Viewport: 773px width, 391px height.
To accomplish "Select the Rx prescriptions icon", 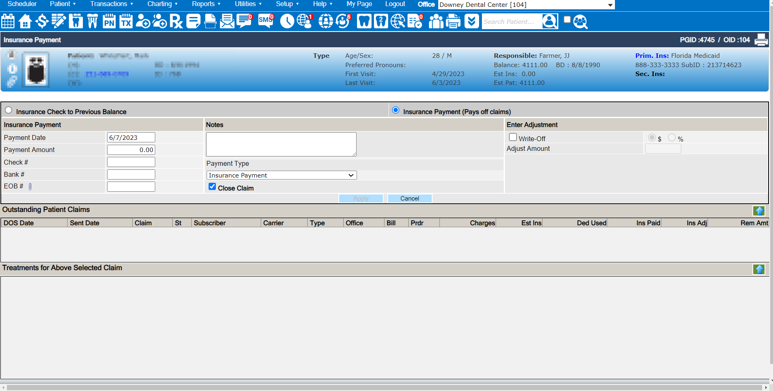I will pos(176,21).
